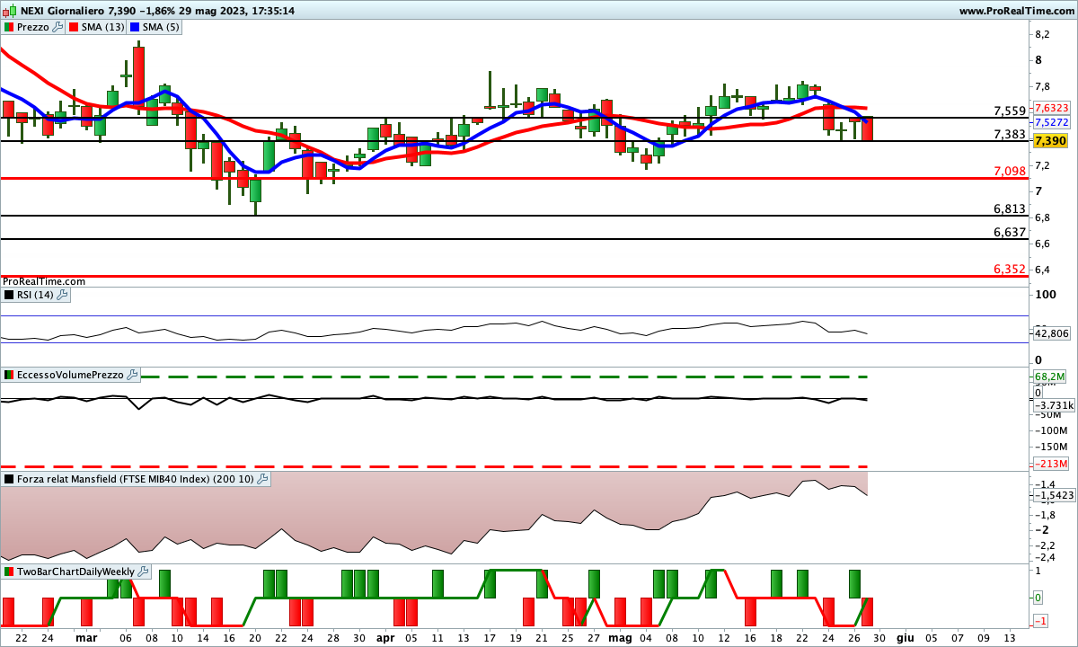Click the giu month label on time axis
Image resolution: width=1078 pixels, height=647 pixels.
[906, 636]
